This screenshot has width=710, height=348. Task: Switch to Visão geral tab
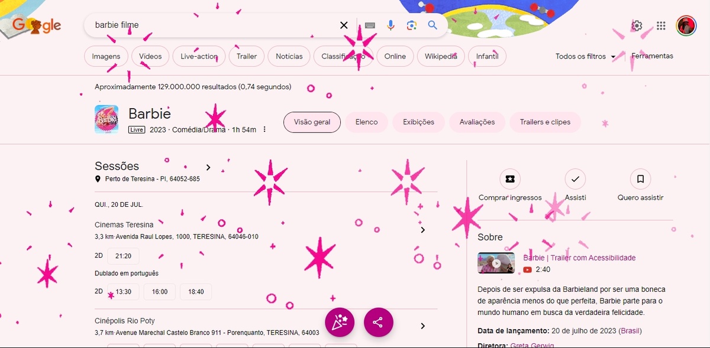[312, 122]
